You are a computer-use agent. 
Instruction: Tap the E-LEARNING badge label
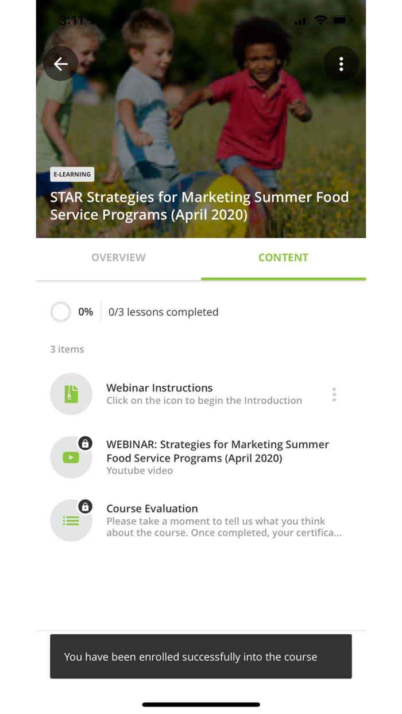click(72, 174)
